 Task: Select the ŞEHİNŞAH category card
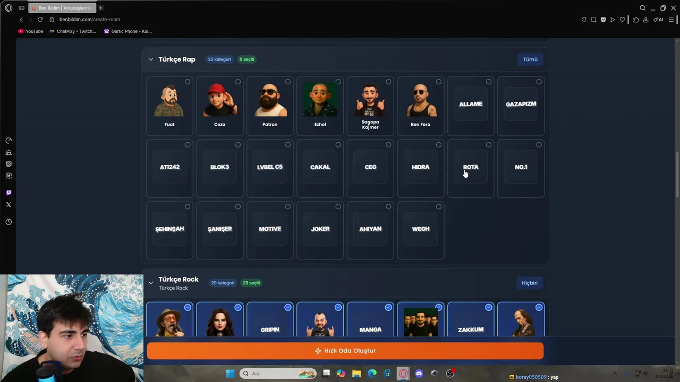(x=169, y=230)
